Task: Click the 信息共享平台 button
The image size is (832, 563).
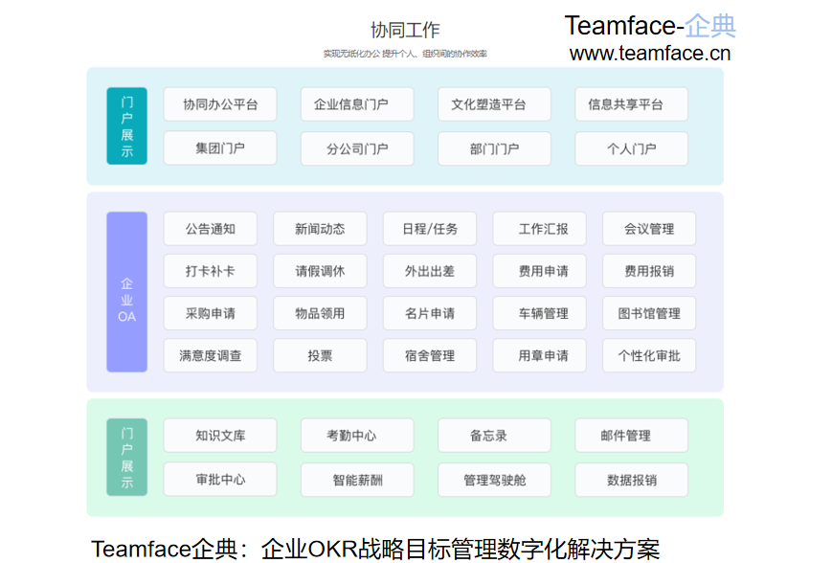Action: [631, 104]
